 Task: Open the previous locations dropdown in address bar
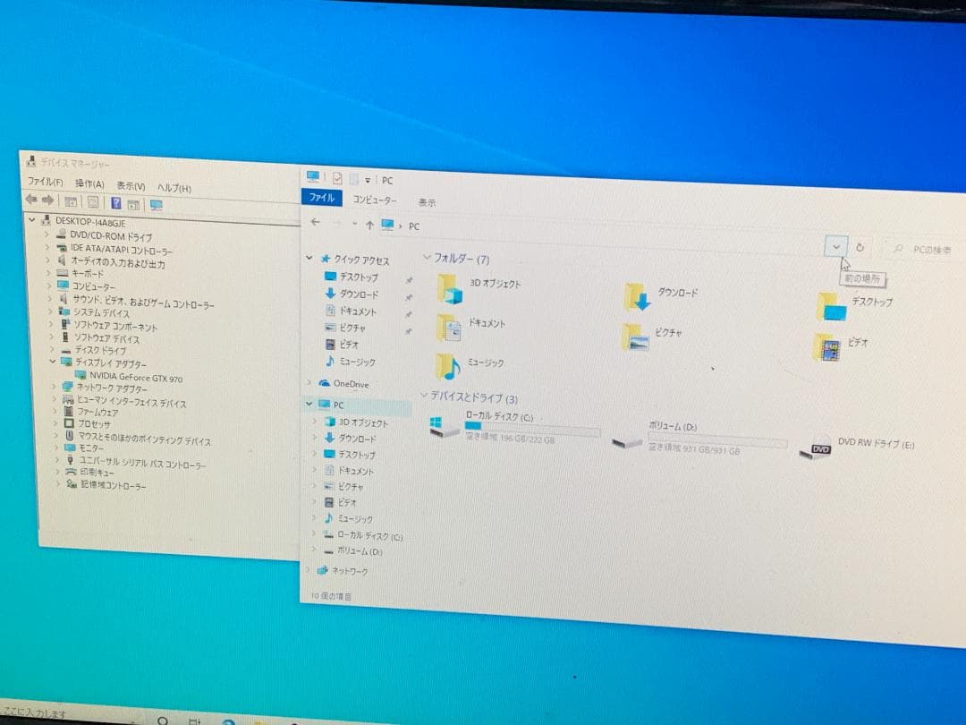(835, 247)
